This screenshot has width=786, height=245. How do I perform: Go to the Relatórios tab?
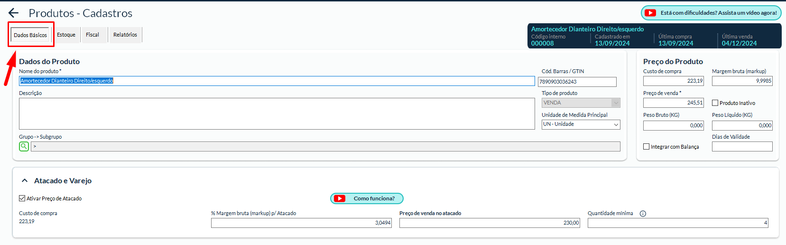tap(125, 35)
